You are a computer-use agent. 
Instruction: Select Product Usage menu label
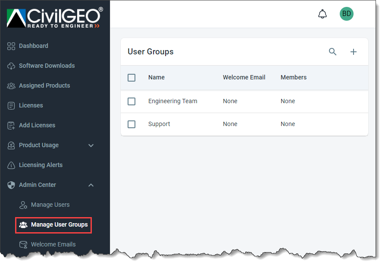(x=39, y=145)
